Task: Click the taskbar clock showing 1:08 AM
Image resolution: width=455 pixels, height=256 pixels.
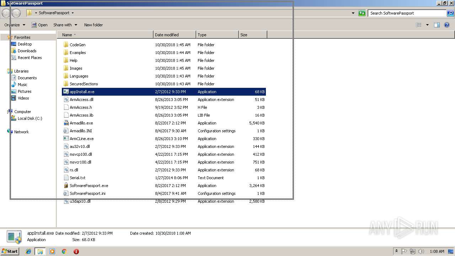Action: (x=437, y=251)
